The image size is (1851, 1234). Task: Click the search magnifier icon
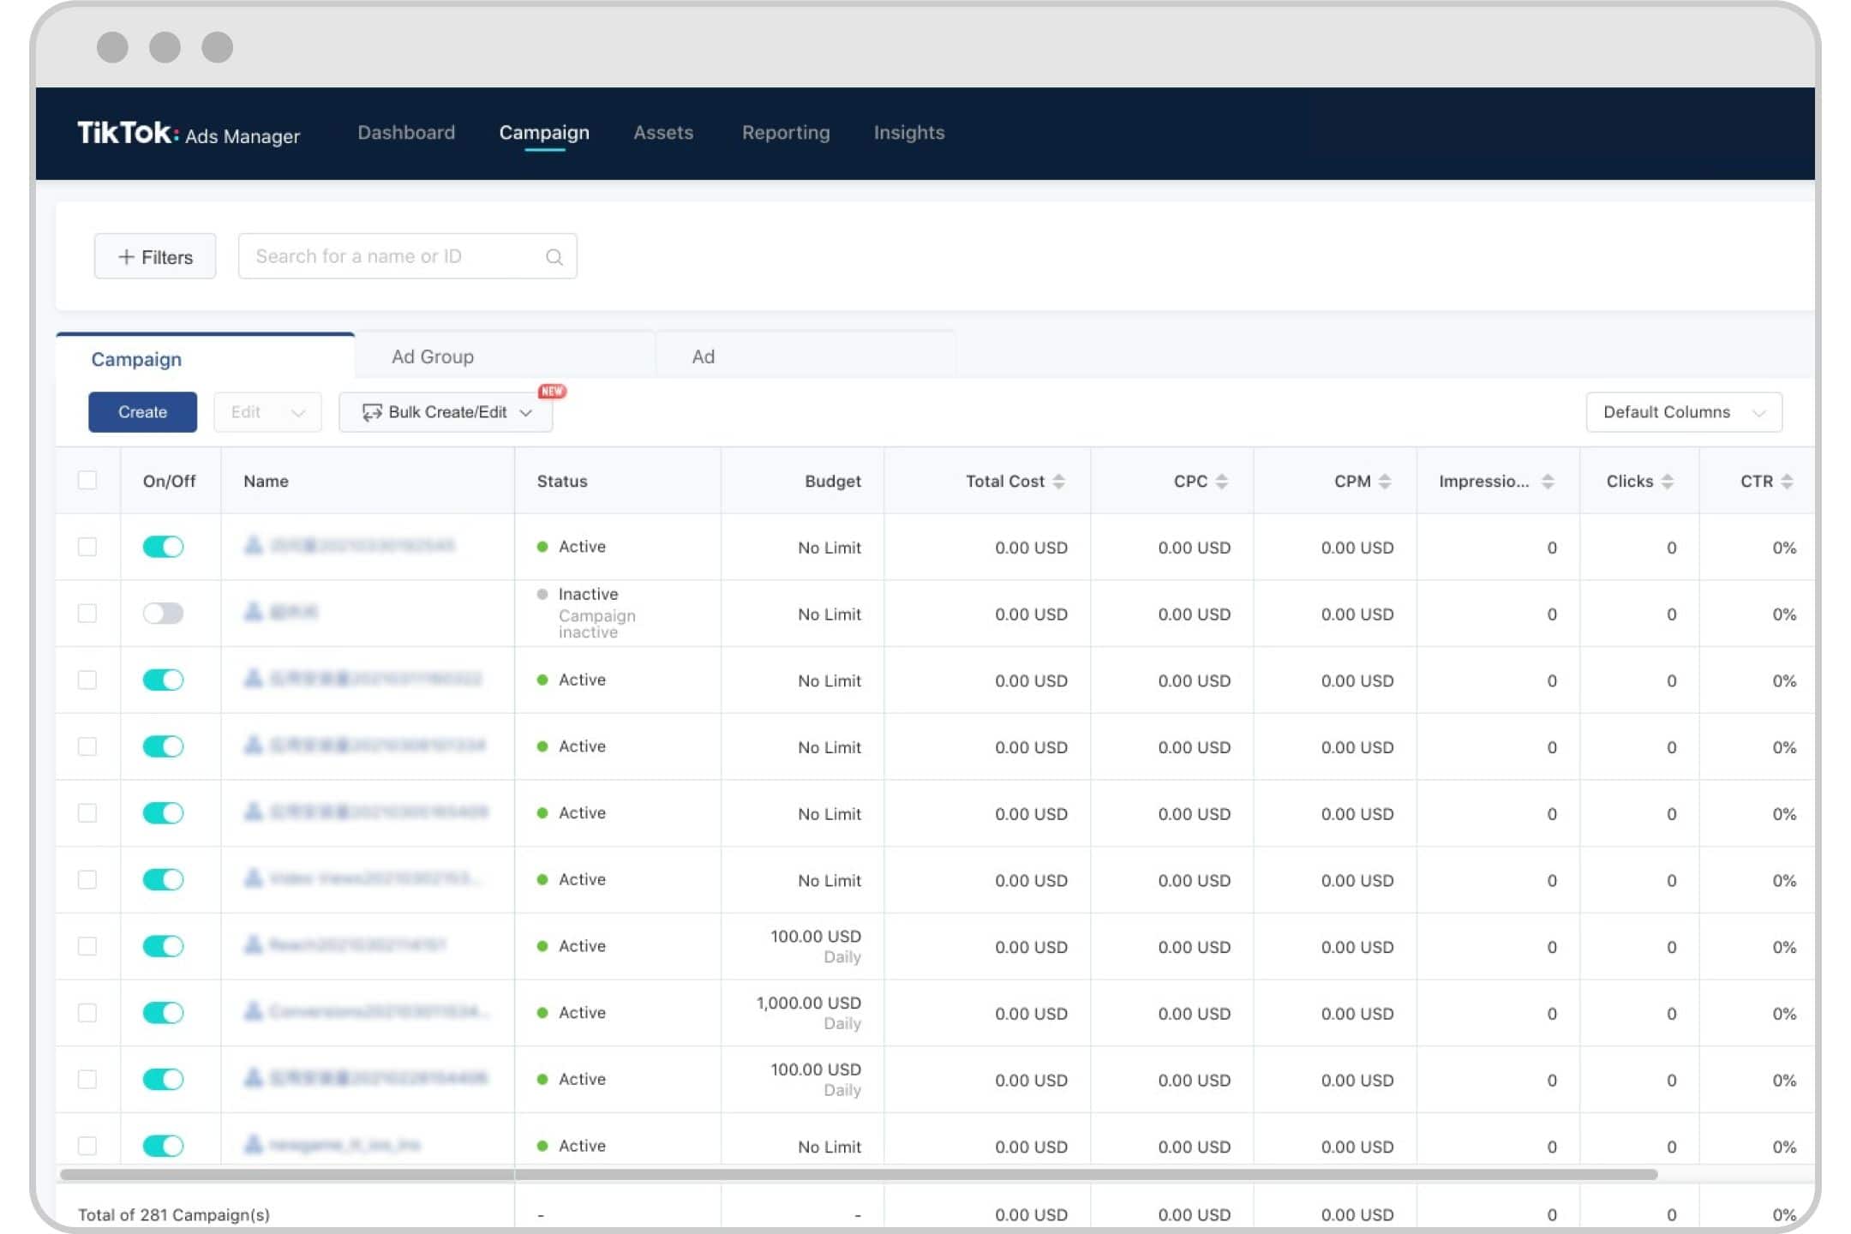[x=554, y=257]
